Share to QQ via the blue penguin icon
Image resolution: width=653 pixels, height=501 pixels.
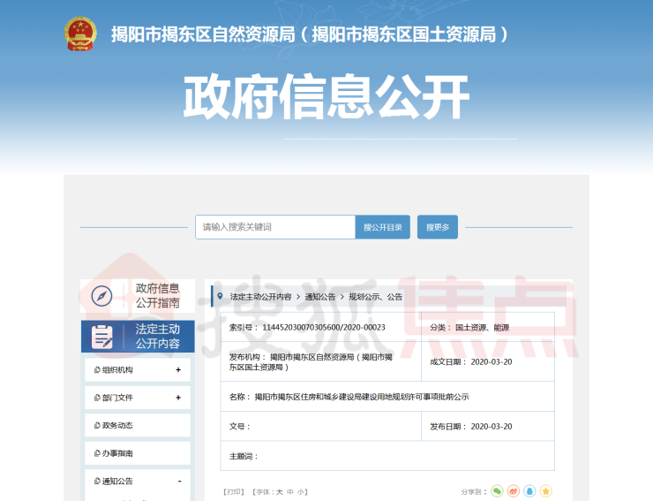point(529,491)
